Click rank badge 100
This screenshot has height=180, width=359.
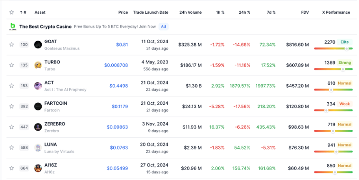tap(24, 45)
